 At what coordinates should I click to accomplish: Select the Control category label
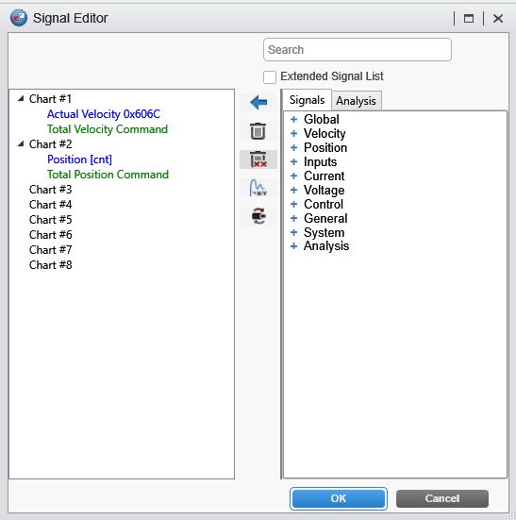(x=324, y=204)
